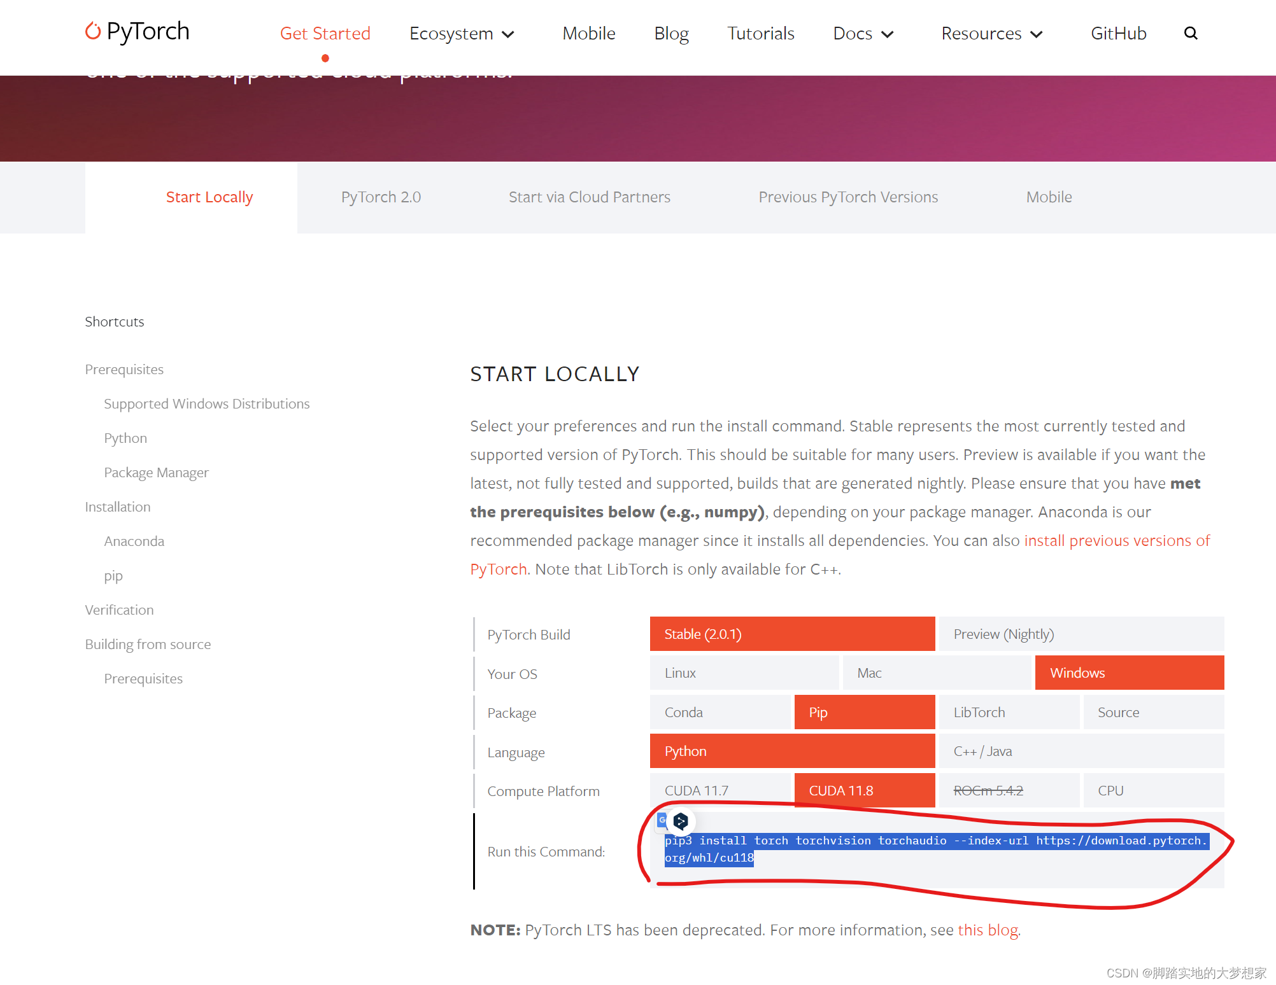This screenshot has width=1276, height=985.
Task: Click the 'Your OS' row label
Action: point(512,674)
